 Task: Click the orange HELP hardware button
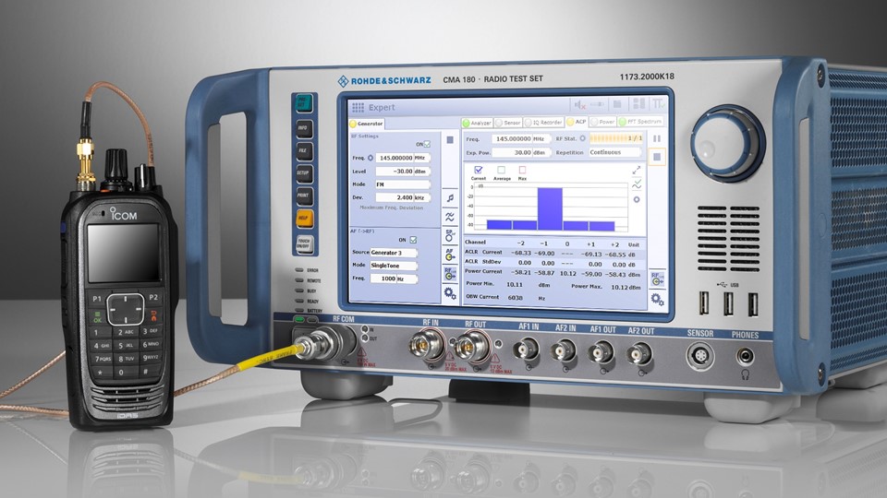(x=304, y=218)
